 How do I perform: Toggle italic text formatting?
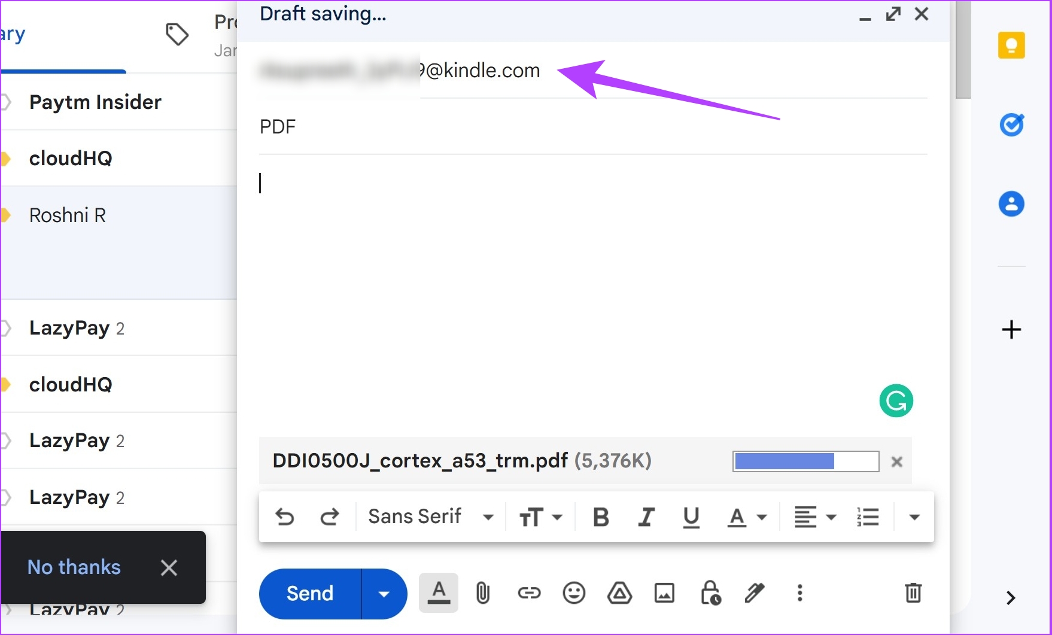coord(646,517)
